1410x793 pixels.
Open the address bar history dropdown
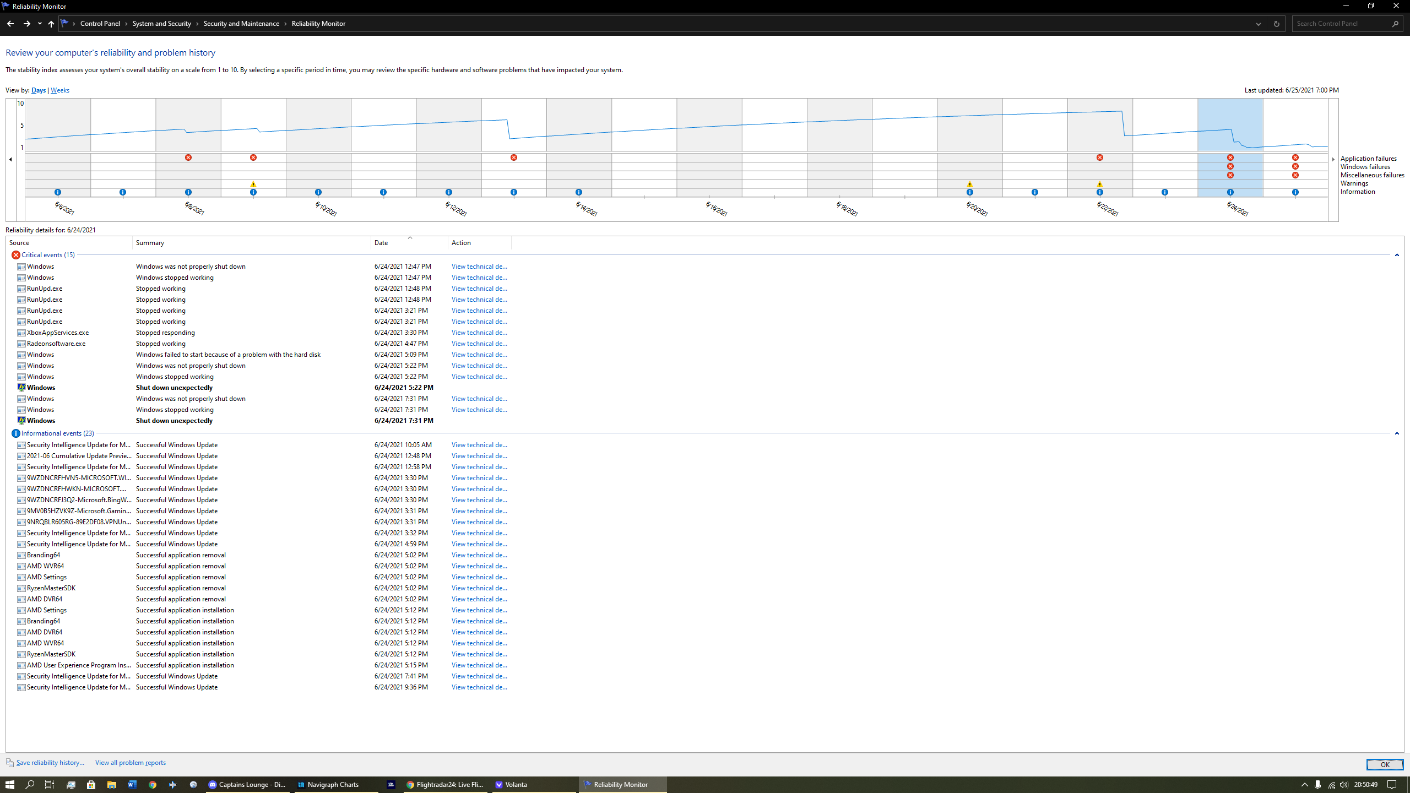1259,24
